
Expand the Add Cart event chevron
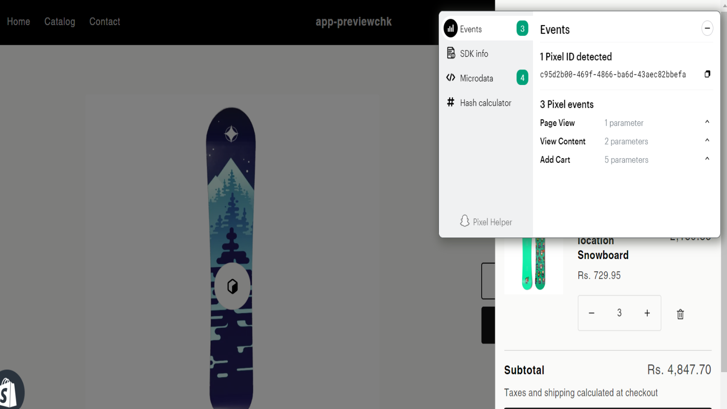[707, 159]
